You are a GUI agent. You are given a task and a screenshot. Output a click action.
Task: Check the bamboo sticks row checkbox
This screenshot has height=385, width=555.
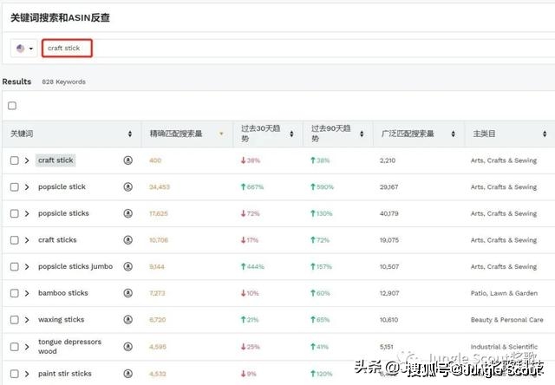coord(14,293)
